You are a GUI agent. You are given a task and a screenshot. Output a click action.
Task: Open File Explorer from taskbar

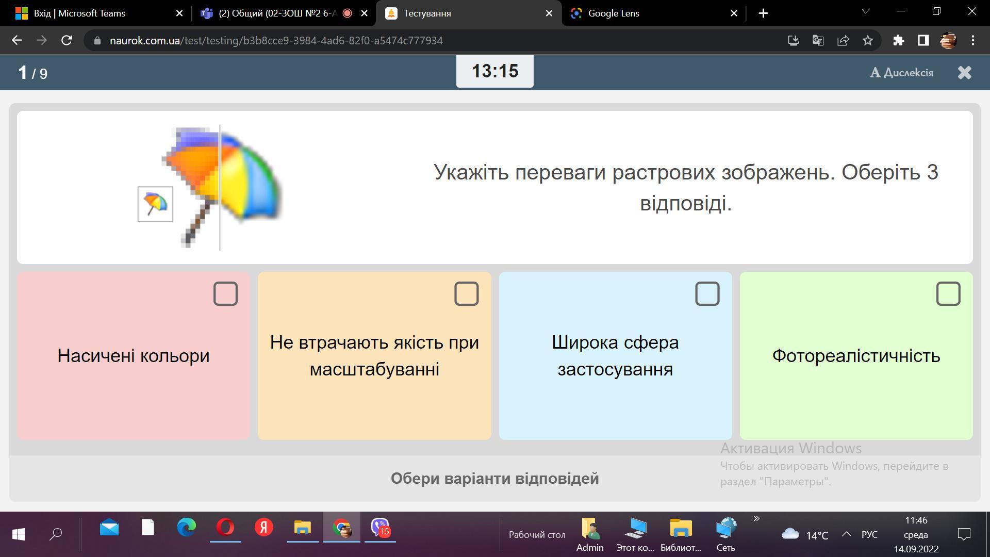303,528
